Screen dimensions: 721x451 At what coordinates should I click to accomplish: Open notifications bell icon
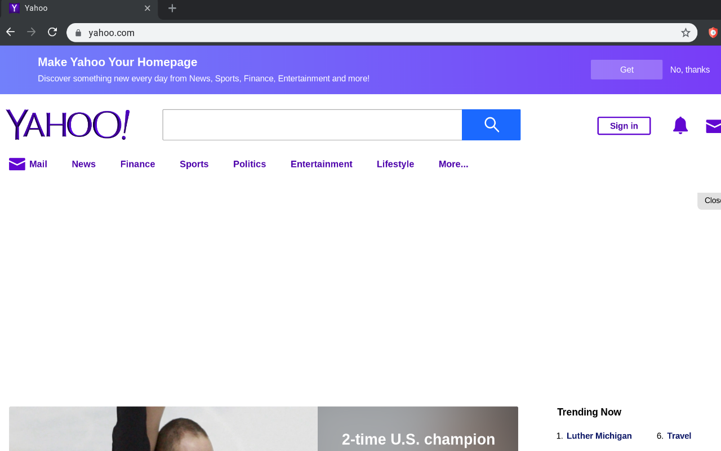click(680, 125)
